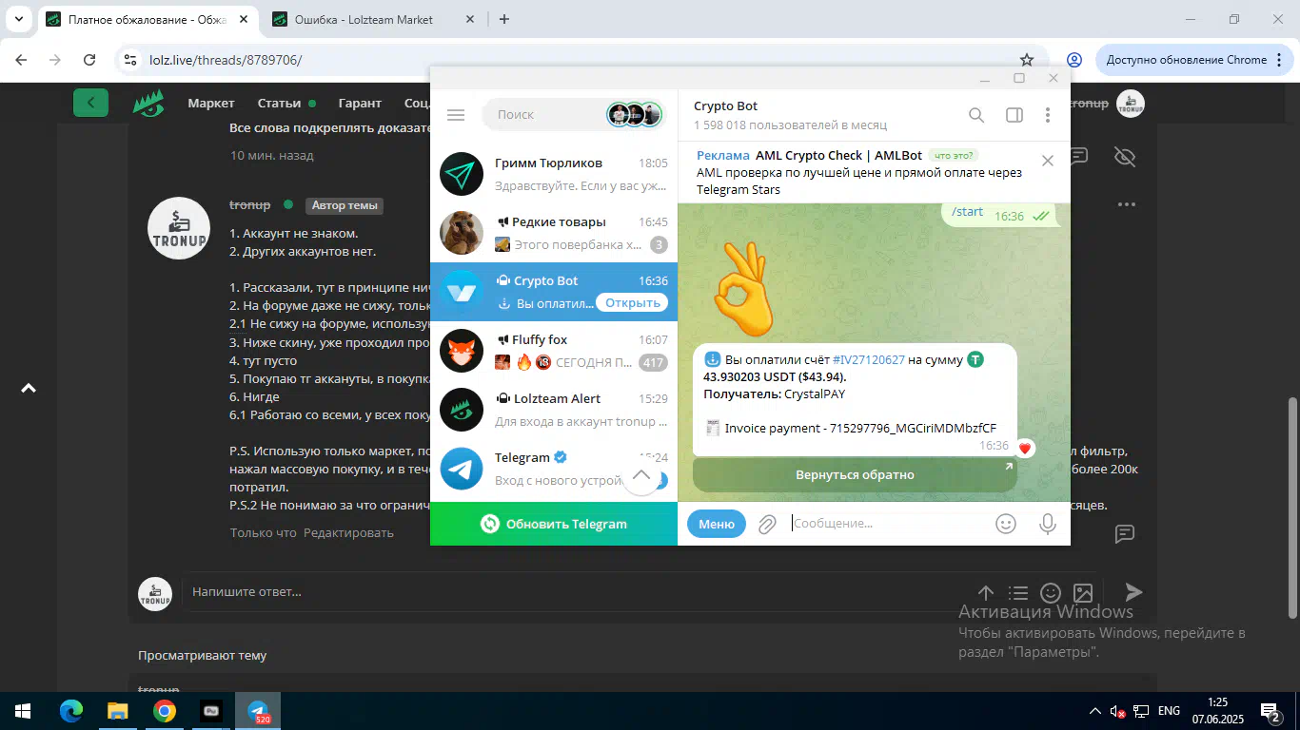Click the Открыть button on Crypto Bot
Screen dimensions: 1300x730
coord(633,303)
